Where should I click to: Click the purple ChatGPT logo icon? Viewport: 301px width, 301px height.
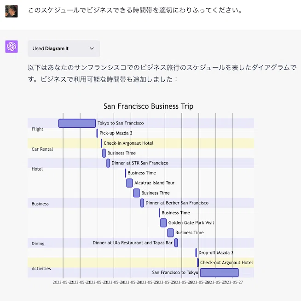12,47
